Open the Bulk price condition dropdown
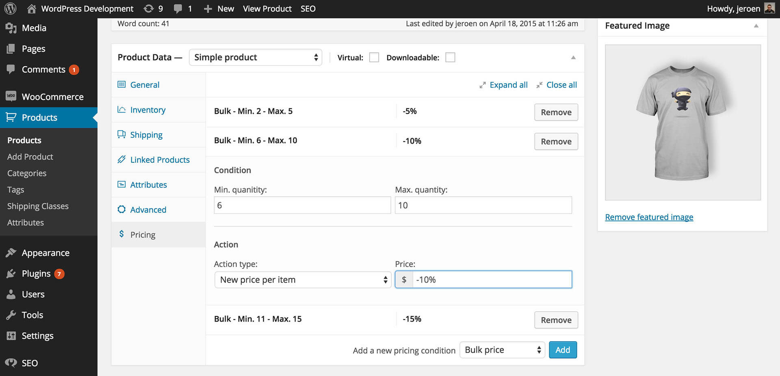Viewport: 780px width, 376px height. click(x=502, y=350)
